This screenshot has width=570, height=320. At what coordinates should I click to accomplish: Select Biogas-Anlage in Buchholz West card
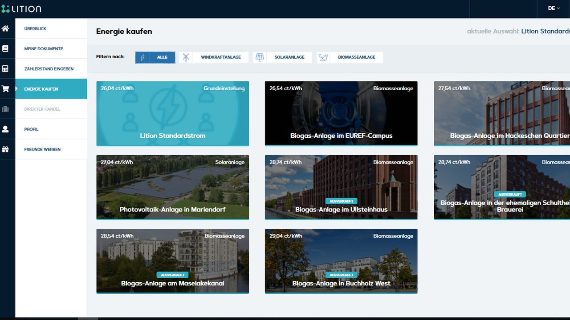point(341,261)
